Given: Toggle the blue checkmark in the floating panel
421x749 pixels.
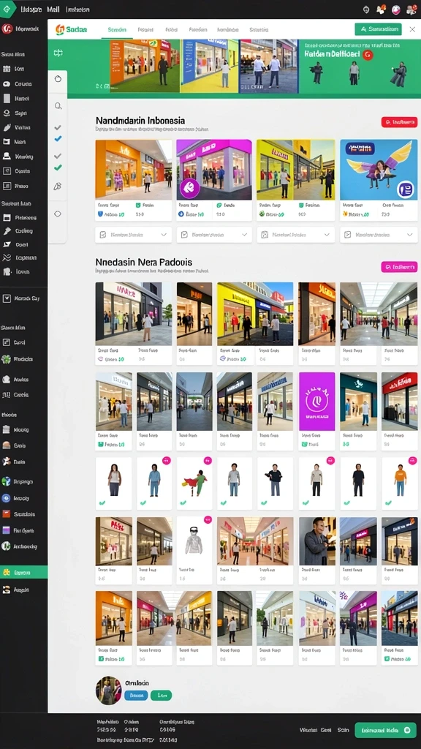Looking at the screenshot, I should [58, 138].
